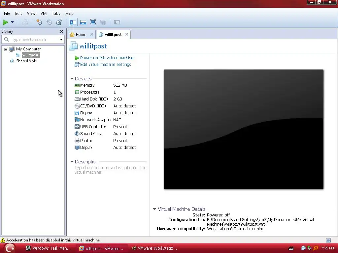Click the CD/DVD (IDE) disc icon
Image resolution: width=338 pixels, height=253 pixels.
77,106
